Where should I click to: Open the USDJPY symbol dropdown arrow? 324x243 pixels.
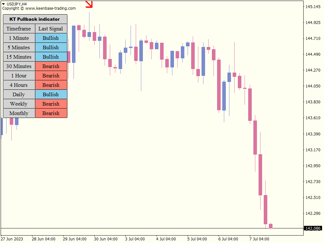pos(4,3)
